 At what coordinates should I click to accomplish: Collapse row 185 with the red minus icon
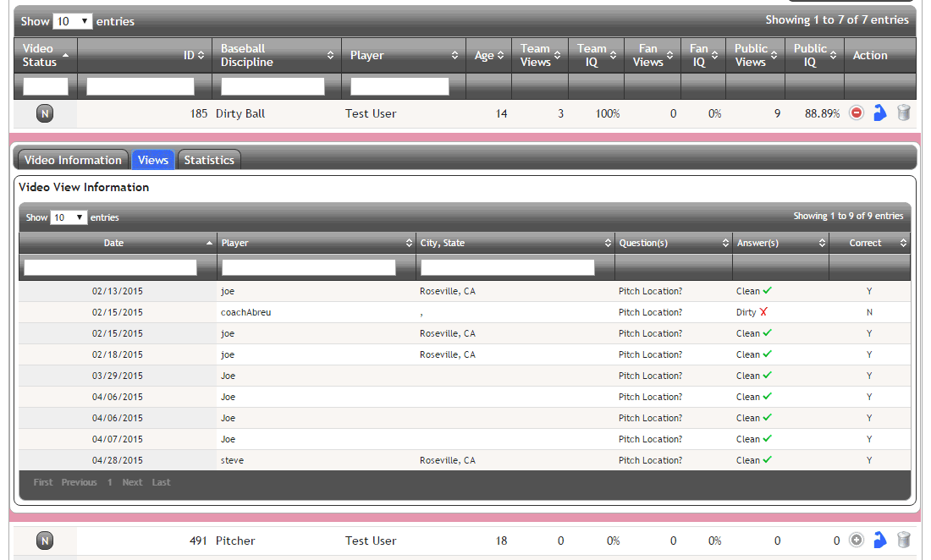pos(857,113)
